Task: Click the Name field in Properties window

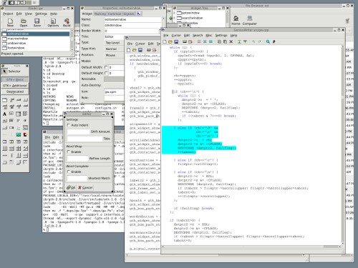Action: tap(133, 19)
